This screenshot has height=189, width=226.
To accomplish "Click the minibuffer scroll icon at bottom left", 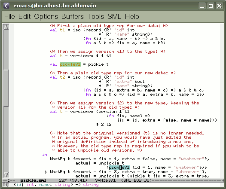I will 6,185.
